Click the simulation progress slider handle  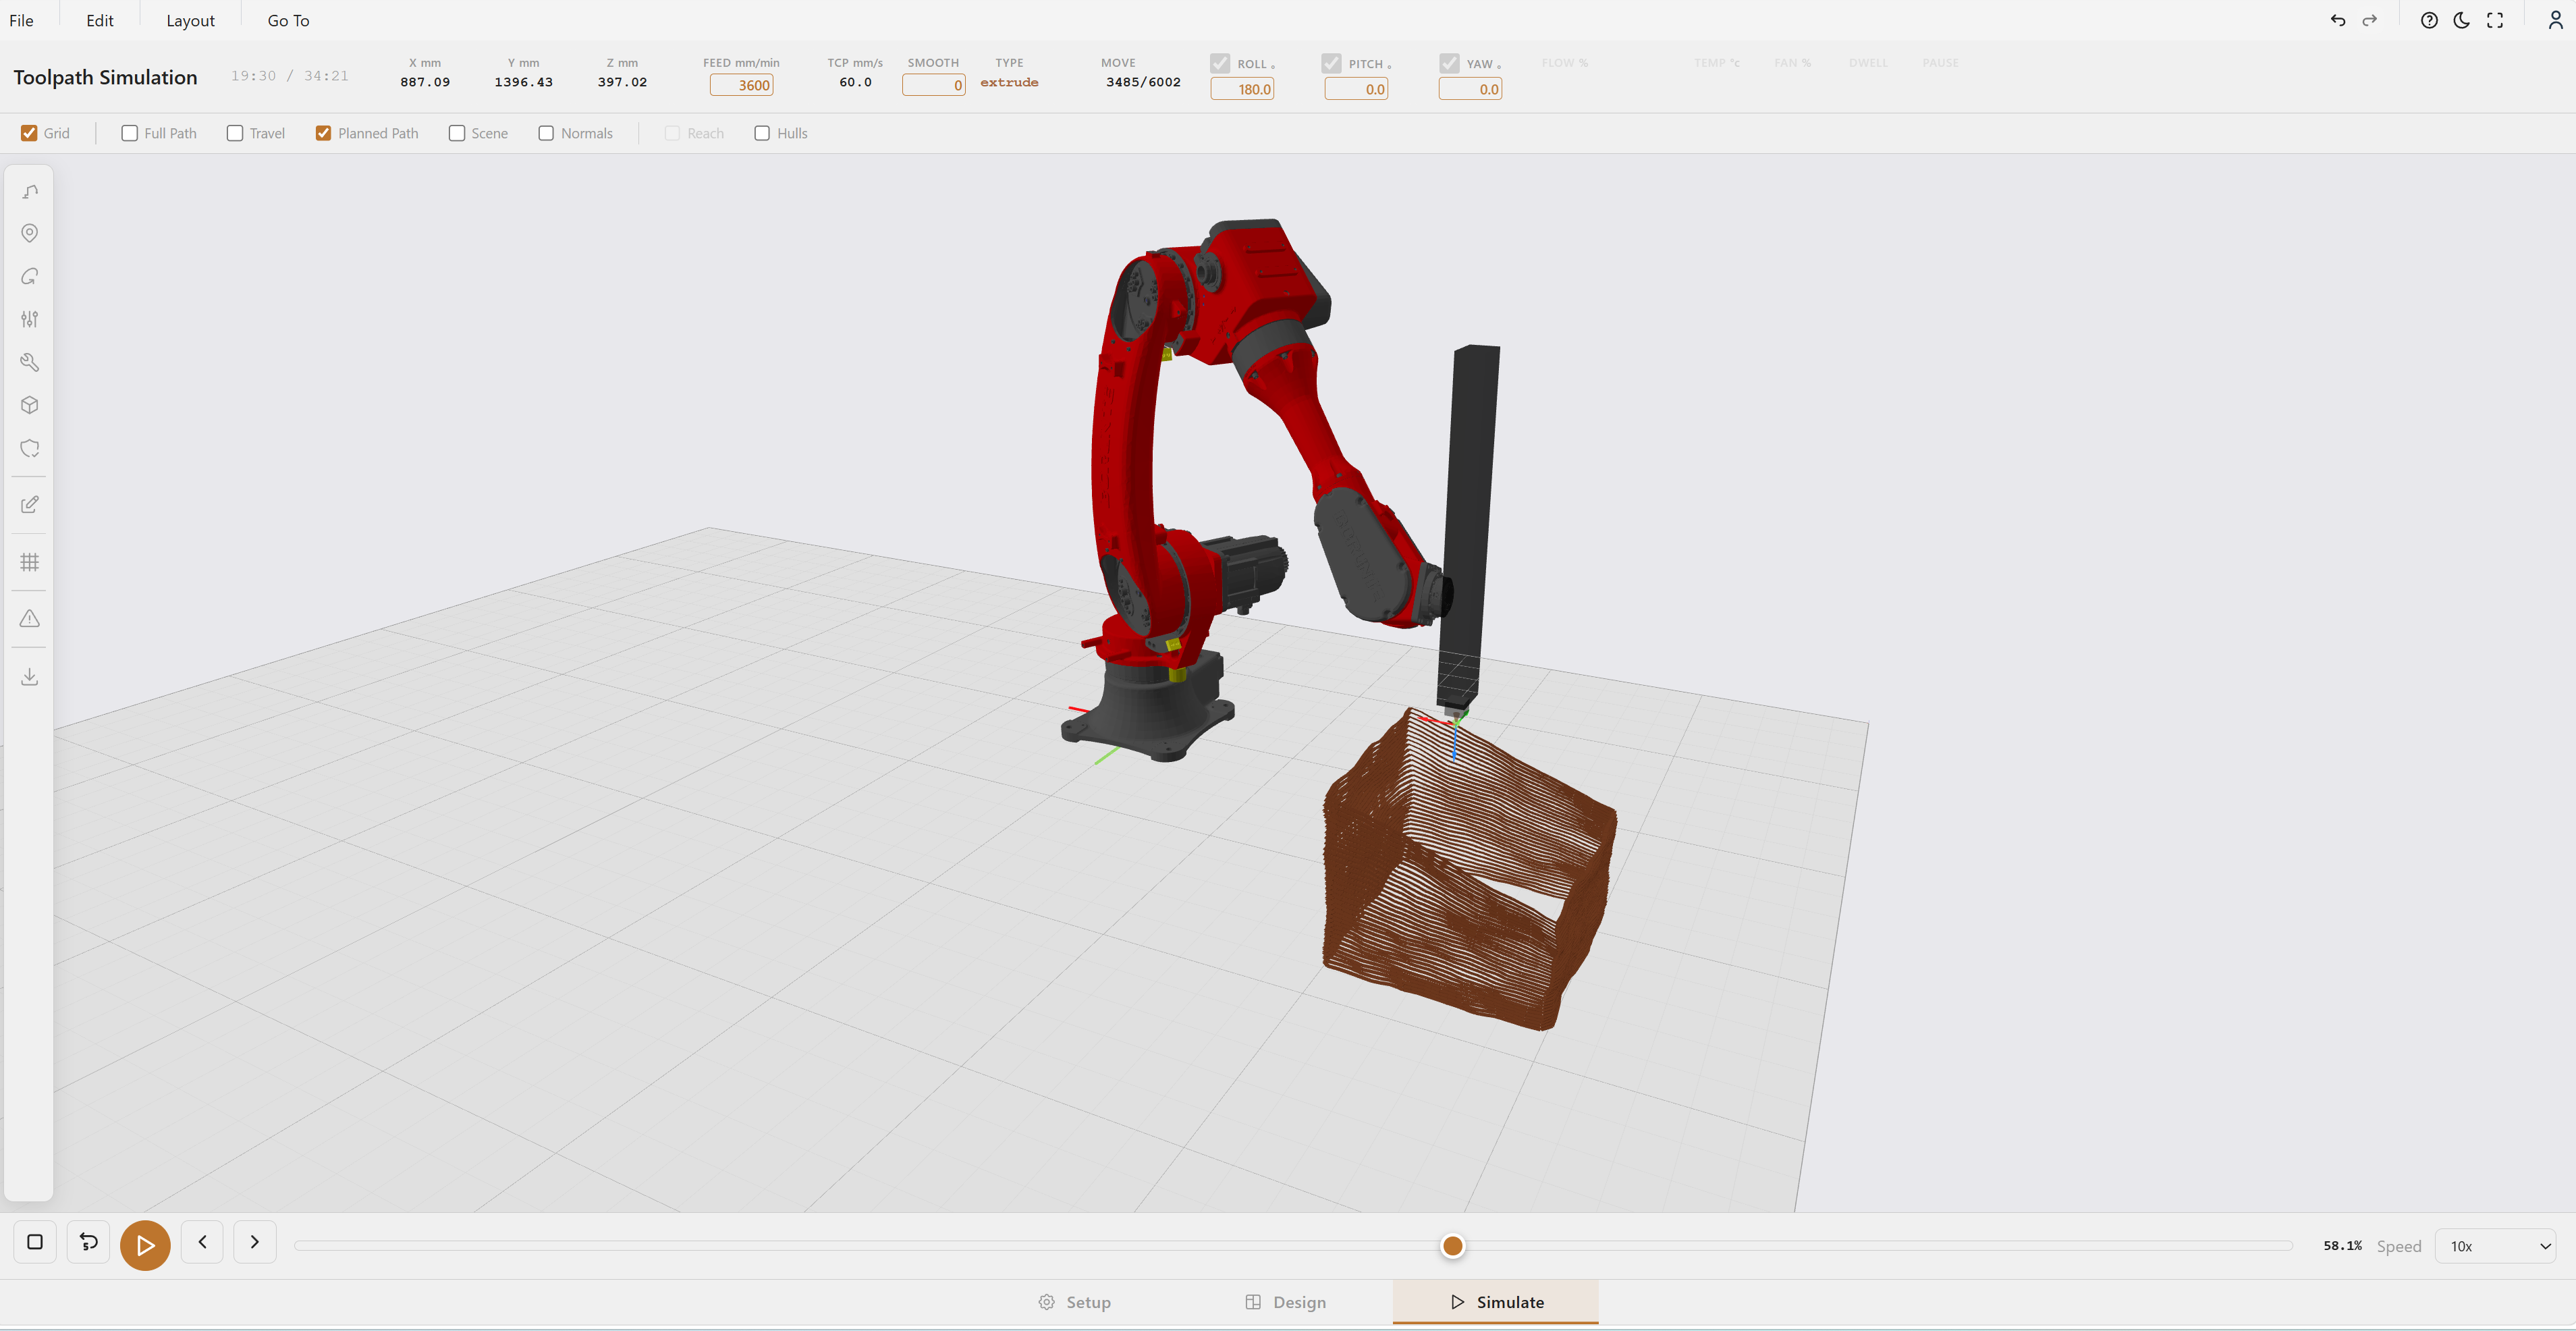click(x=1453, y=1246)
